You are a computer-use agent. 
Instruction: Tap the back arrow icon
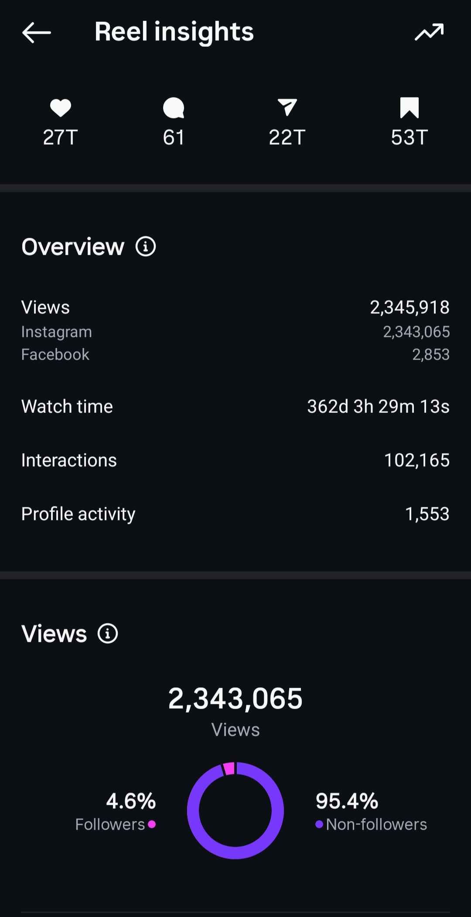[x=37, y=33]
